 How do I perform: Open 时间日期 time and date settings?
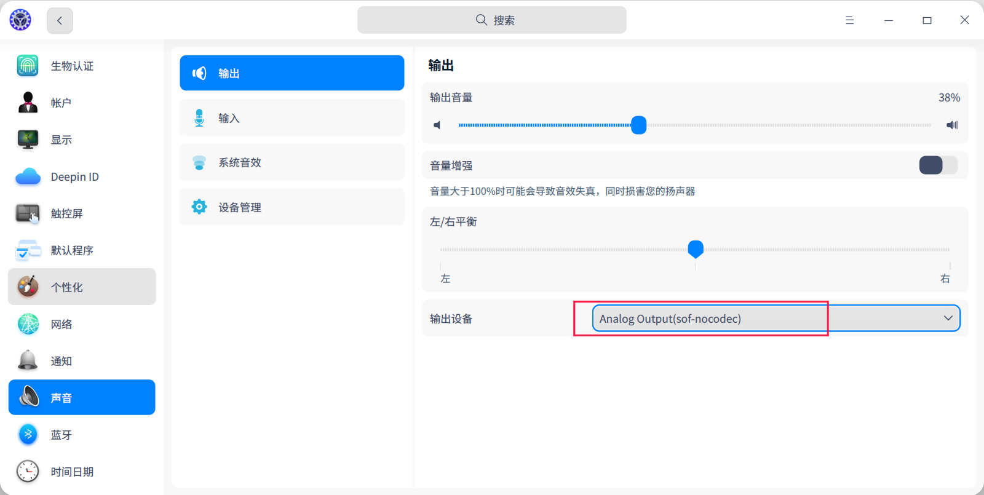[82, 472]
